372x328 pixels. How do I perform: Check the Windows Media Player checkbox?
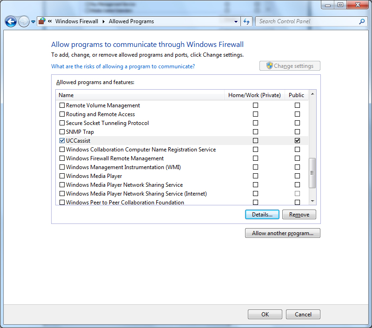click(62, 176)
